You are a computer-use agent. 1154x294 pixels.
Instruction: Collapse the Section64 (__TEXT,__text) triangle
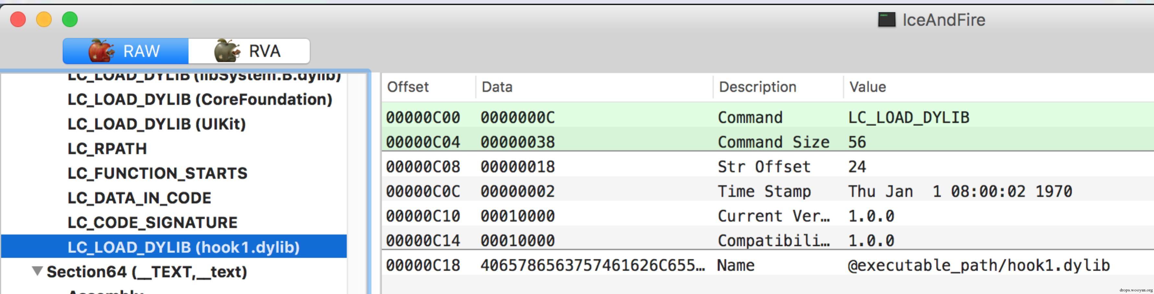pyautogui.click(x=38, y=271)
